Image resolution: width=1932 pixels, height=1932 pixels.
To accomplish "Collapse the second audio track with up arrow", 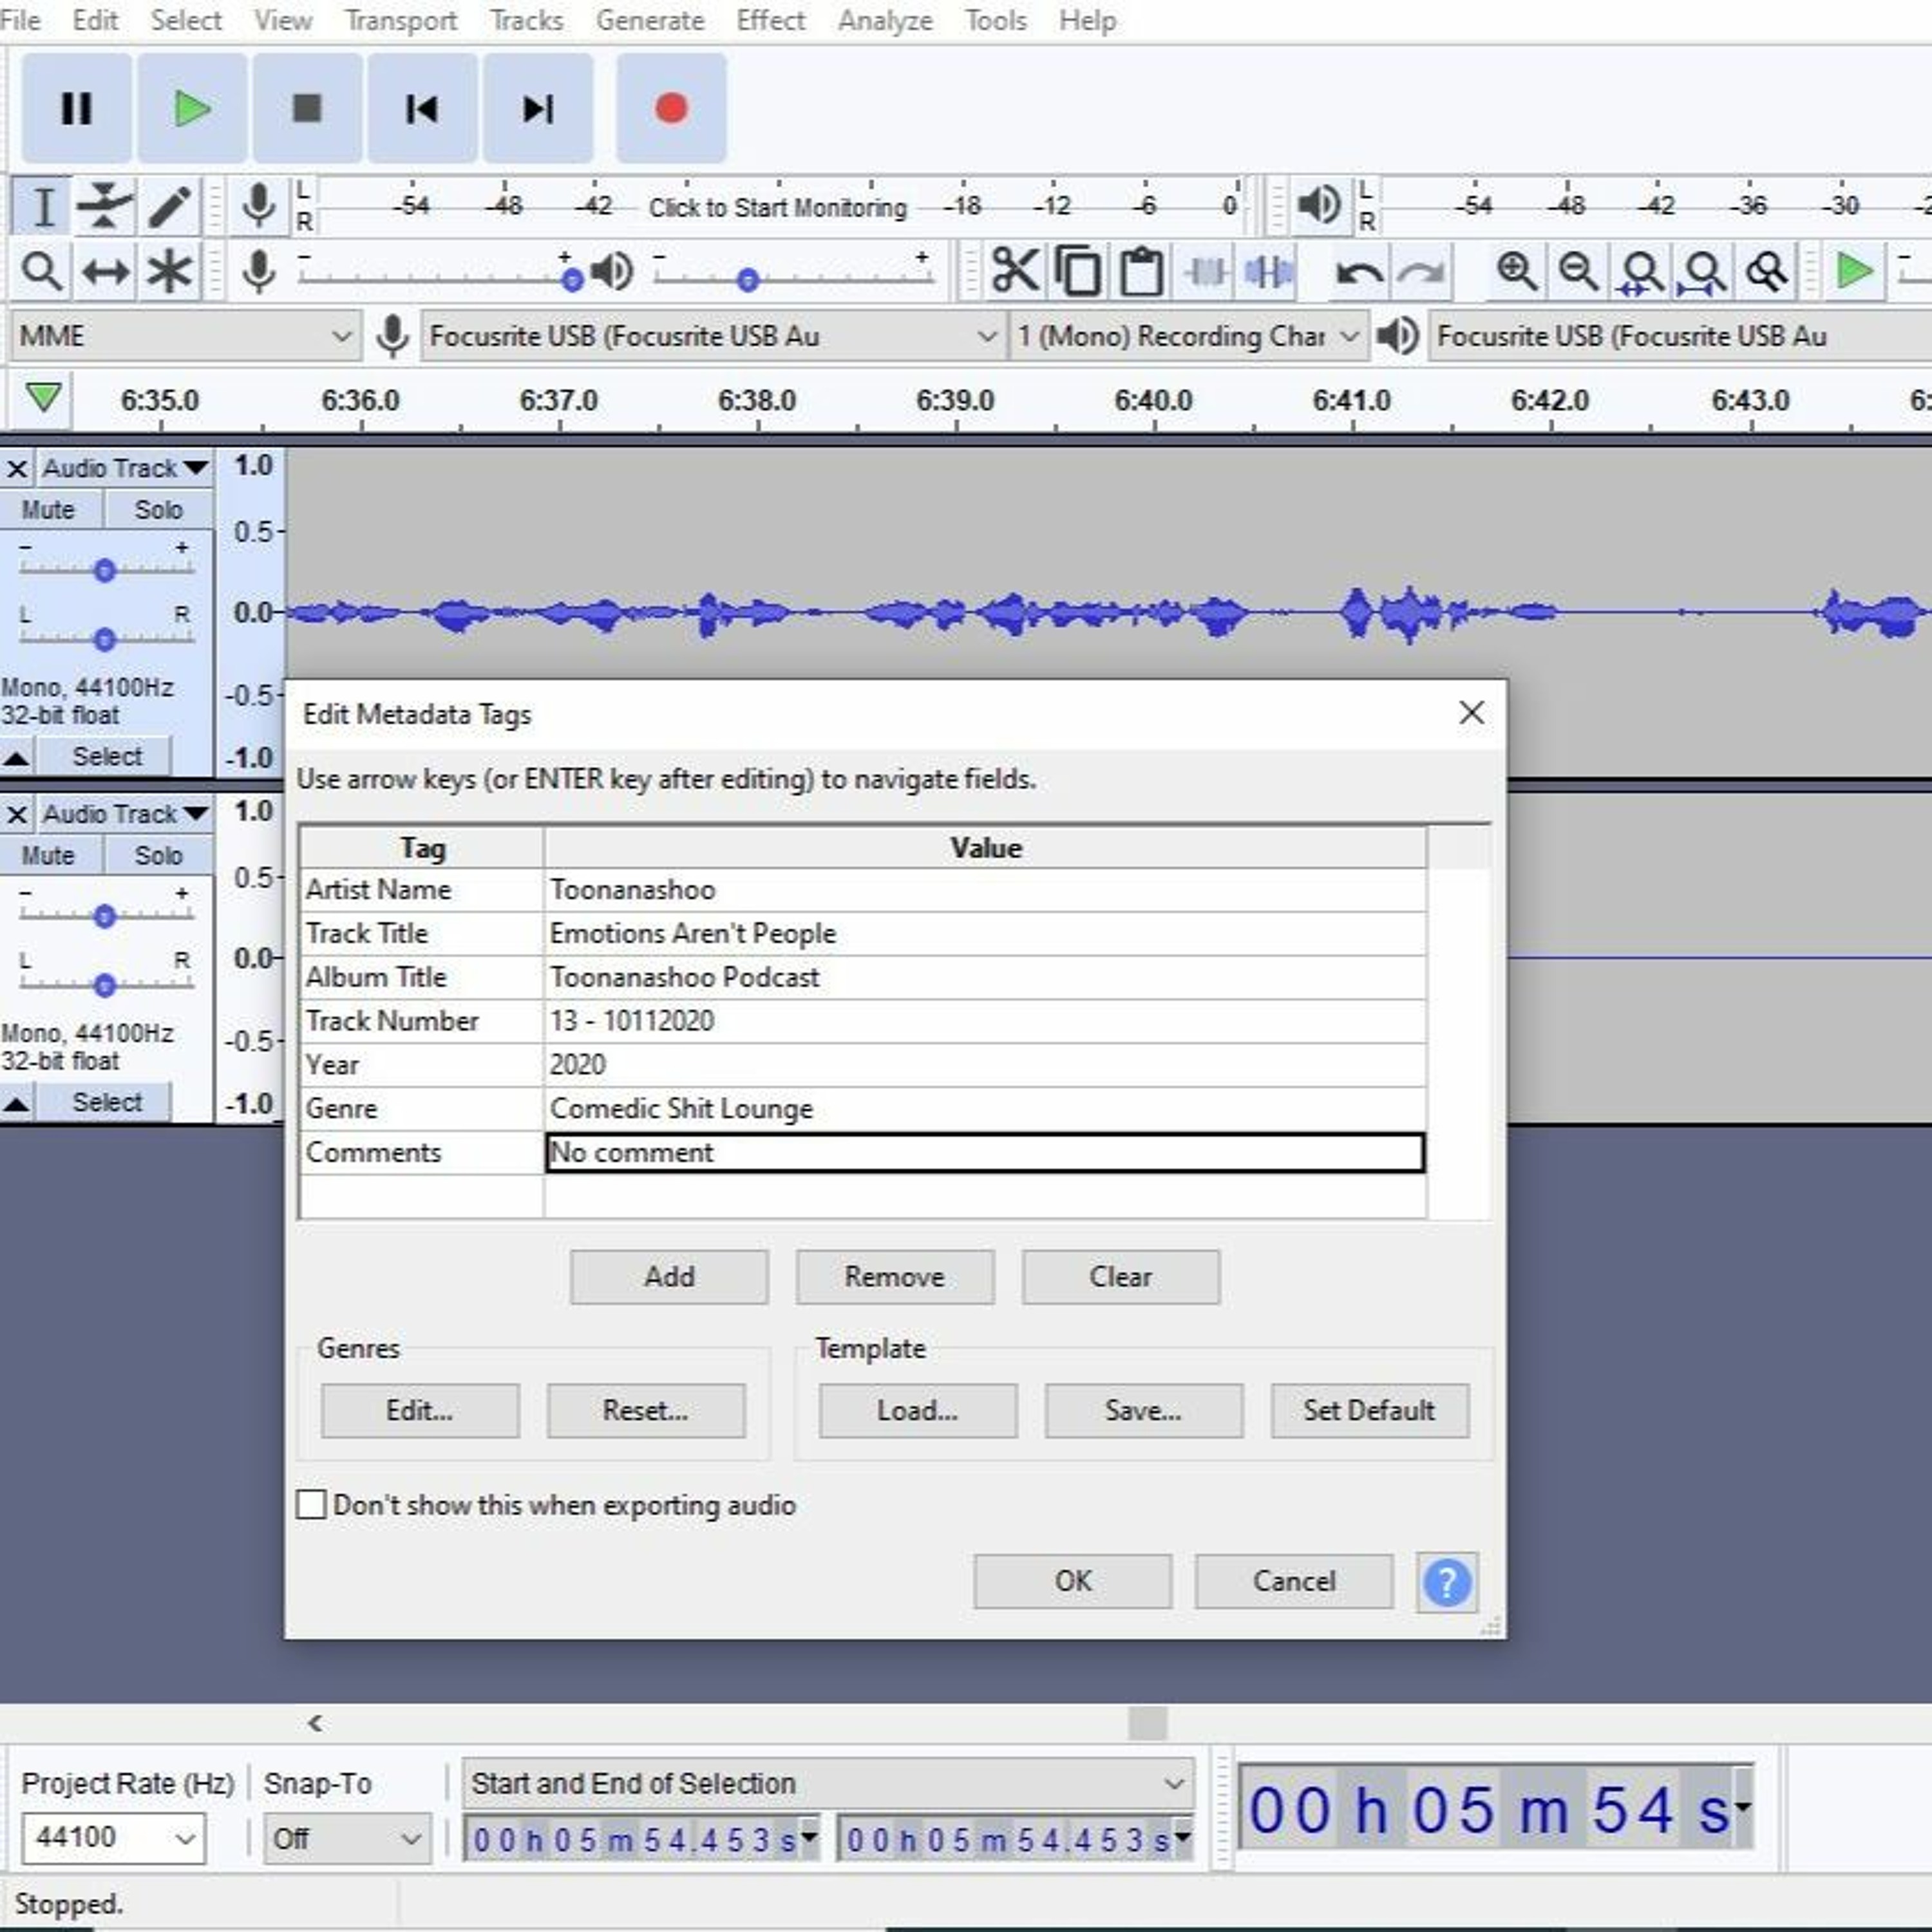I will click(16, 1103).
